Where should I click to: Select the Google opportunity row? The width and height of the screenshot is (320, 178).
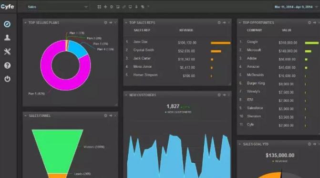pos(279,42)
